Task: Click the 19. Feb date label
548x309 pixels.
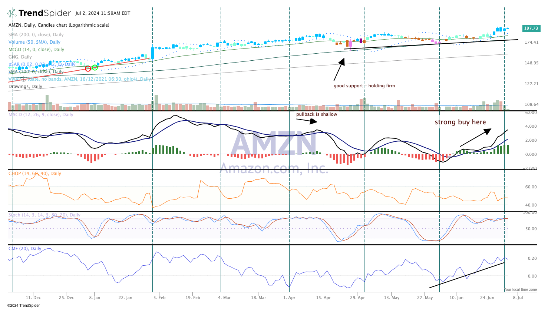Action: tap(193, 298)
